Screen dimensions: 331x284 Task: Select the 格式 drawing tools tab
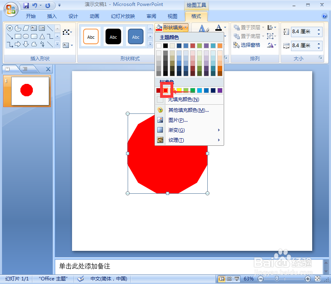196,16
